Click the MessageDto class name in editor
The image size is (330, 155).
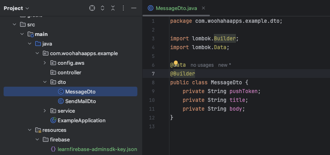pos(226,82)
